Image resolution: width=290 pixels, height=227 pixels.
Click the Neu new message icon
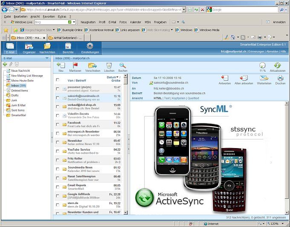pos(61,65)
